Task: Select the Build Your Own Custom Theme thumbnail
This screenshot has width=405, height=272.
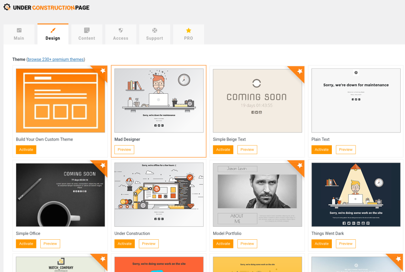Action: pyautogui.click(x=61, y=101)
